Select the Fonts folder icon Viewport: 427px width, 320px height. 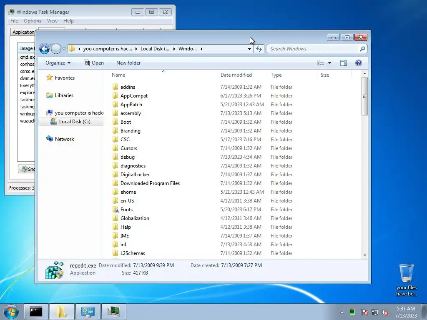pos(116,210)
